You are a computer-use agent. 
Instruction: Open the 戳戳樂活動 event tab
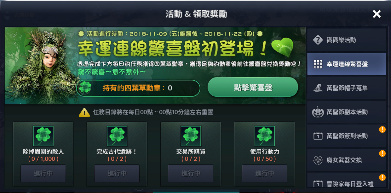pos(347,40)
